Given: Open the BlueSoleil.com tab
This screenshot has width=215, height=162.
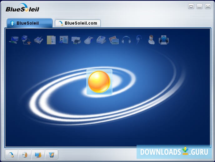Looking at the screenshot, I should 78,23.
